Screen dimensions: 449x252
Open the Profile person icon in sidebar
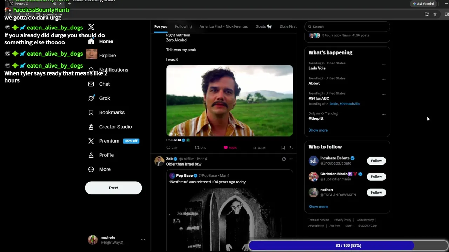click(91, 155)
